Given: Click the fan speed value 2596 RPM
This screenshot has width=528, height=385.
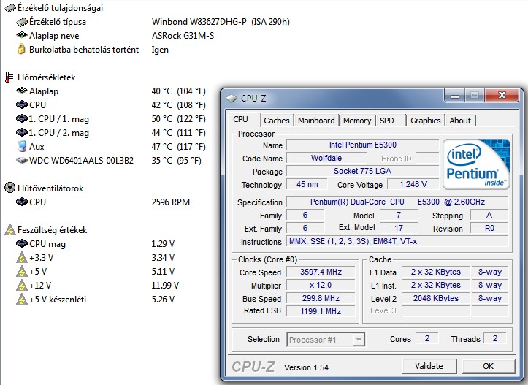Looking at the screenshot, I should click(x=171, y=202).
